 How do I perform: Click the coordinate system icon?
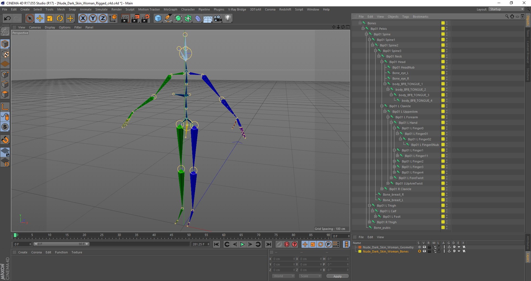coord(113,19)
